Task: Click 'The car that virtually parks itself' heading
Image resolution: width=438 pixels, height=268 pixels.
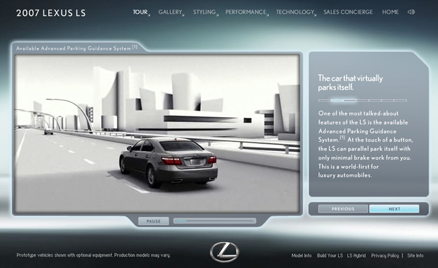Action: (350, 83)
